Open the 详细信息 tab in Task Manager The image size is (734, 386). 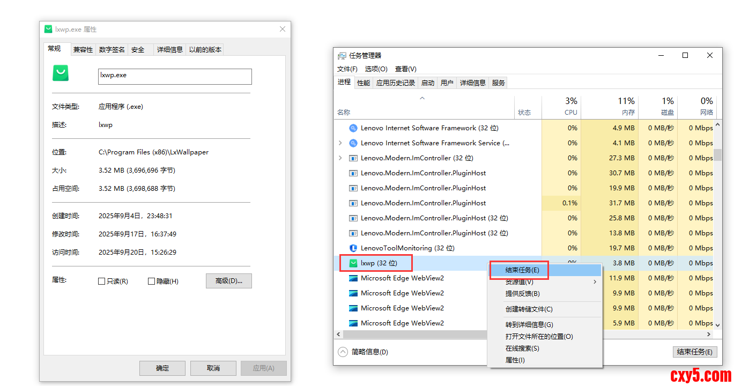pos(473,83)
